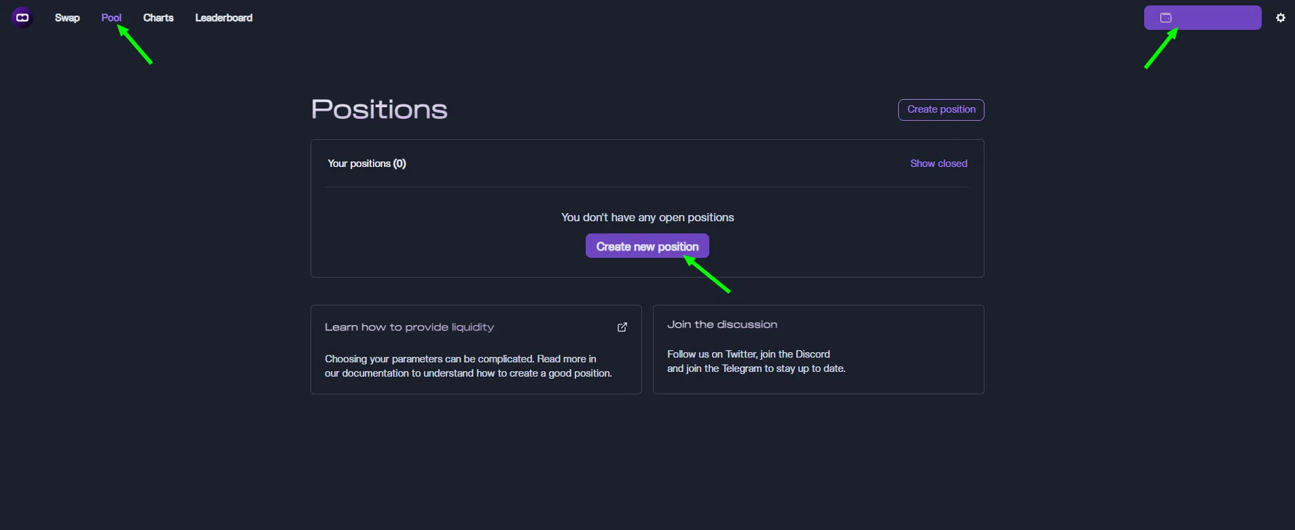Click the 'Follow us on Twitter' text
Screen dimensions: 1295x530
point(712,354)
